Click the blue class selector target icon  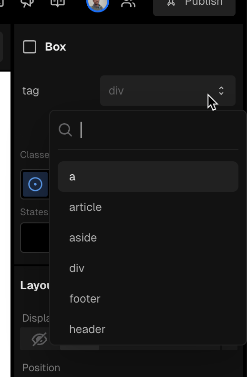click(35, 184)
